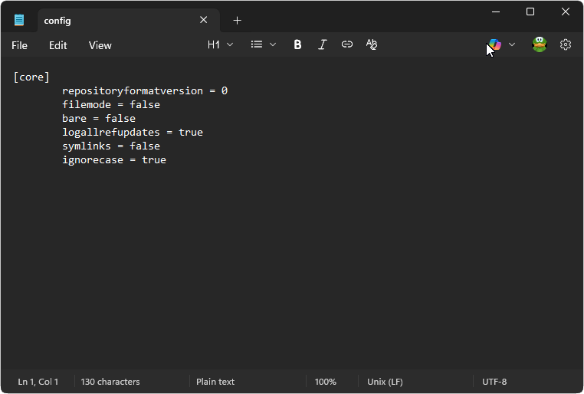The image size is (584, 394).
Task: Toggle bold formatting
Action: tap(297, 44)
